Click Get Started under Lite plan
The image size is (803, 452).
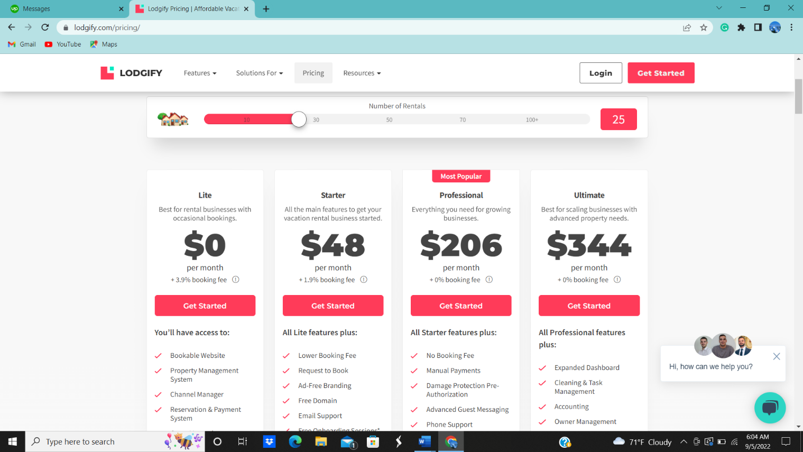(x=205, y=306)
